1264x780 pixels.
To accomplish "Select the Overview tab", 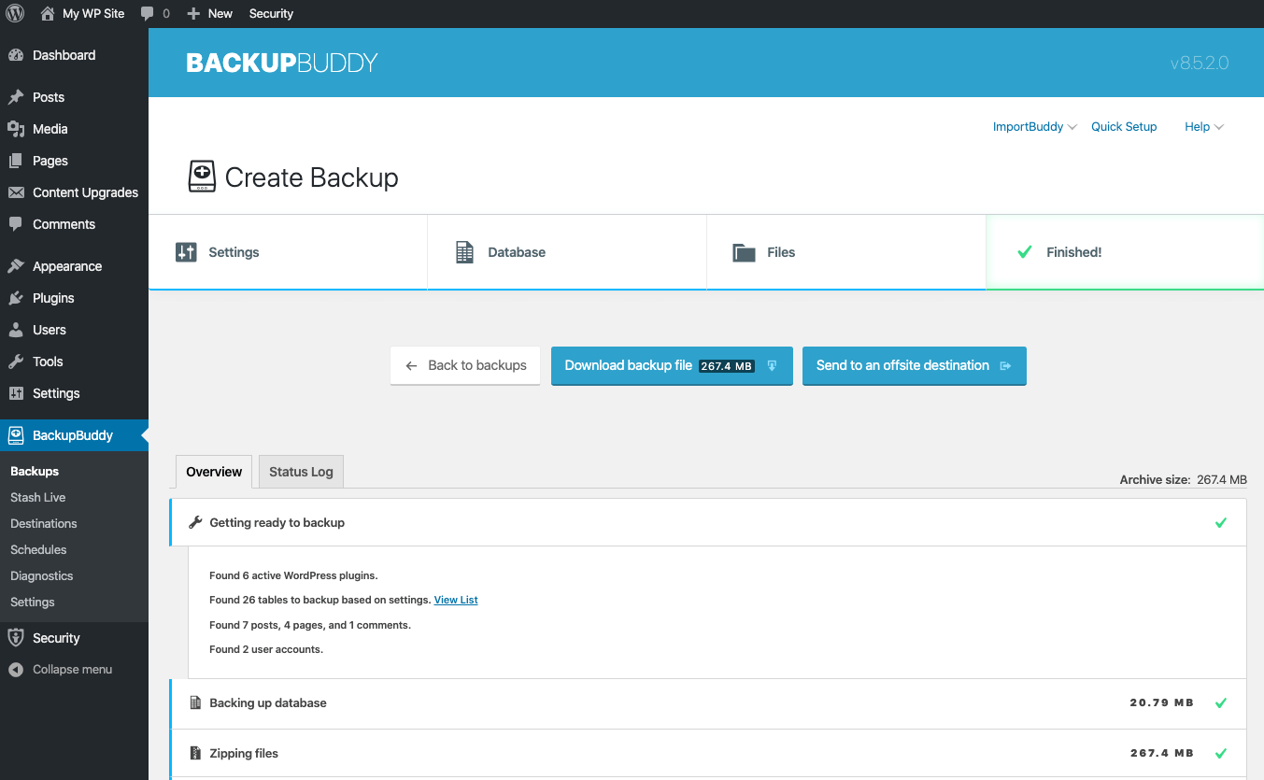I will click(214, 472).
